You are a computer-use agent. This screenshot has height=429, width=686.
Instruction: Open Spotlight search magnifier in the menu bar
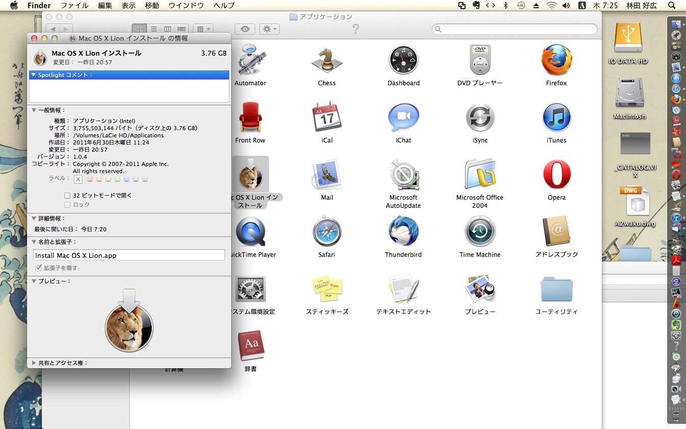point(672,6)
